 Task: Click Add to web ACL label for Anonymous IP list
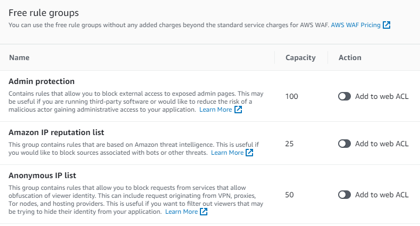coord(382,195)
